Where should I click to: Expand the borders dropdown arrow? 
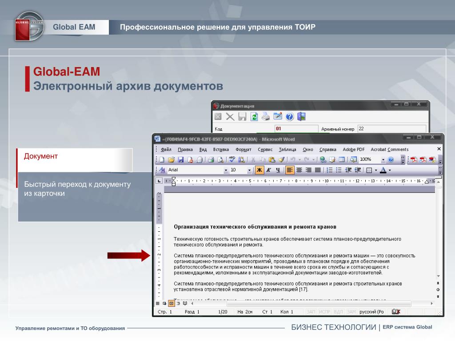pos(376,170)
